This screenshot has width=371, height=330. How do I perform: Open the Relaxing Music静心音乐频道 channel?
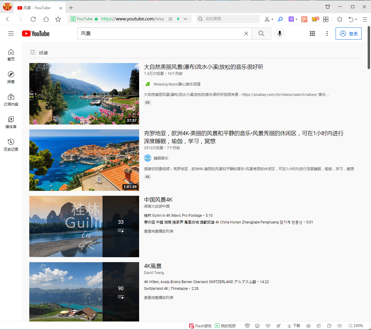(x=177, y=84)
